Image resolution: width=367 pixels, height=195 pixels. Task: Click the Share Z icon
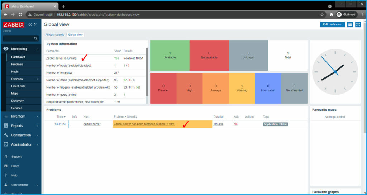[x=6, y=166]
